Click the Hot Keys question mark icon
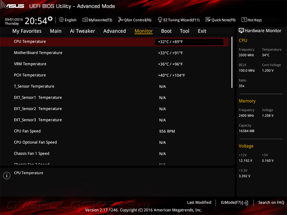The image size is (287, 215). [244, 20]
